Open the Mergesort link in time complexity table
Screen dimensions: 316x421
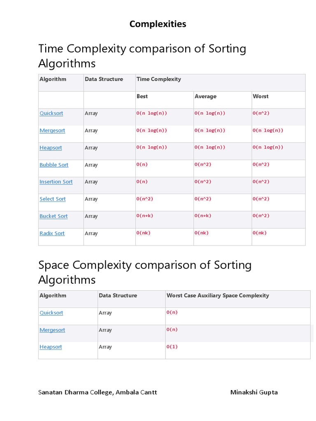(52, 131)
